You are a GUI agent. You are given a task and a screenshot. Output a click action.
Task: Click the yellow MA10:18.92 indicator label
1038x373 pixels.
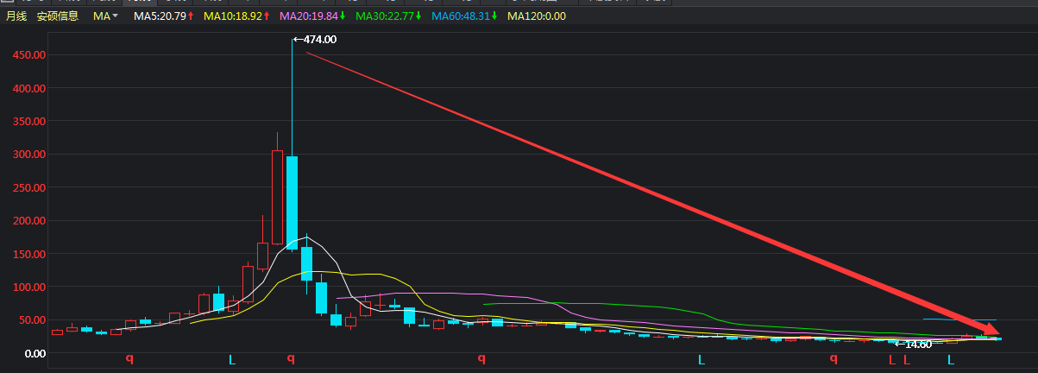coord(237,16)
